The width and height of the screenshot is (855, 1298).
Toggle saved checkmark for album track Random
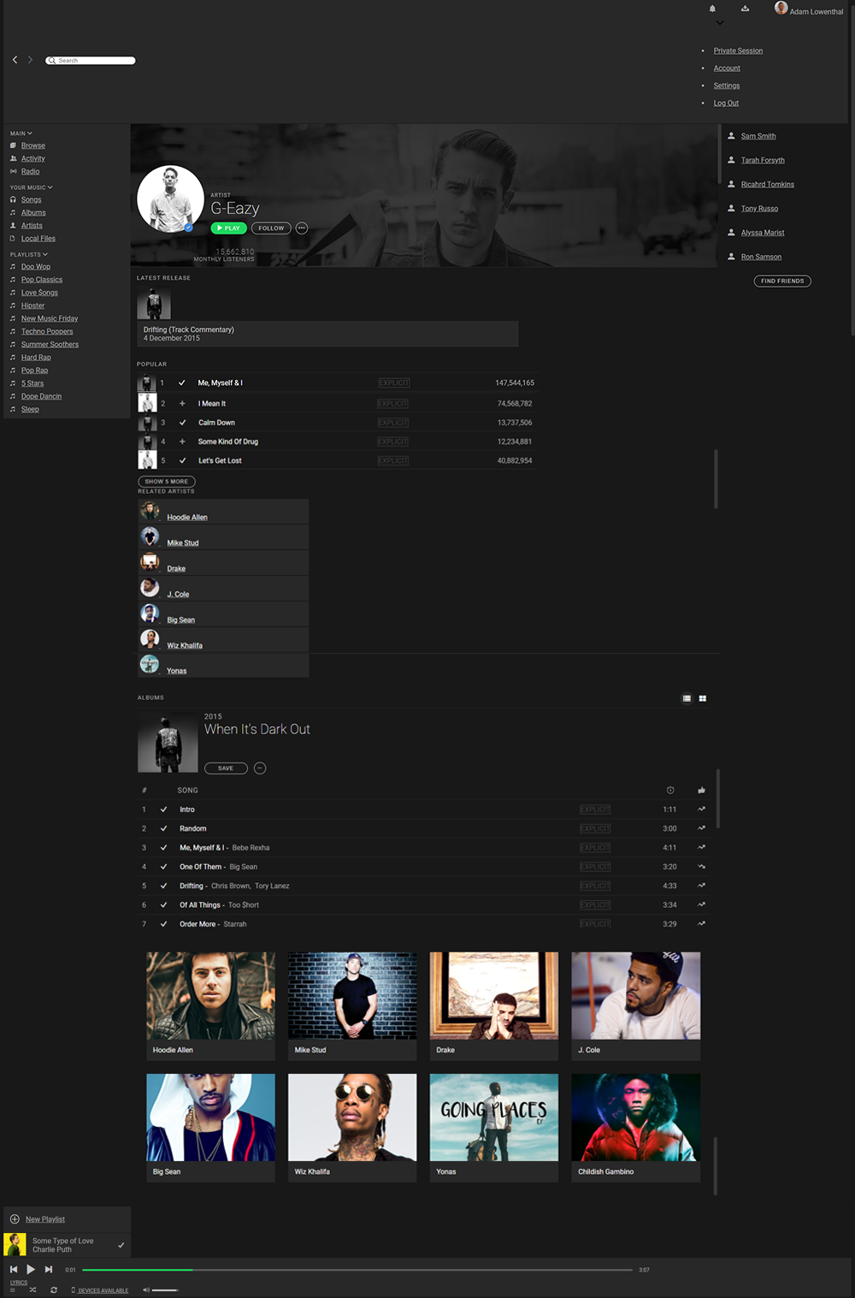coord(163,828)
